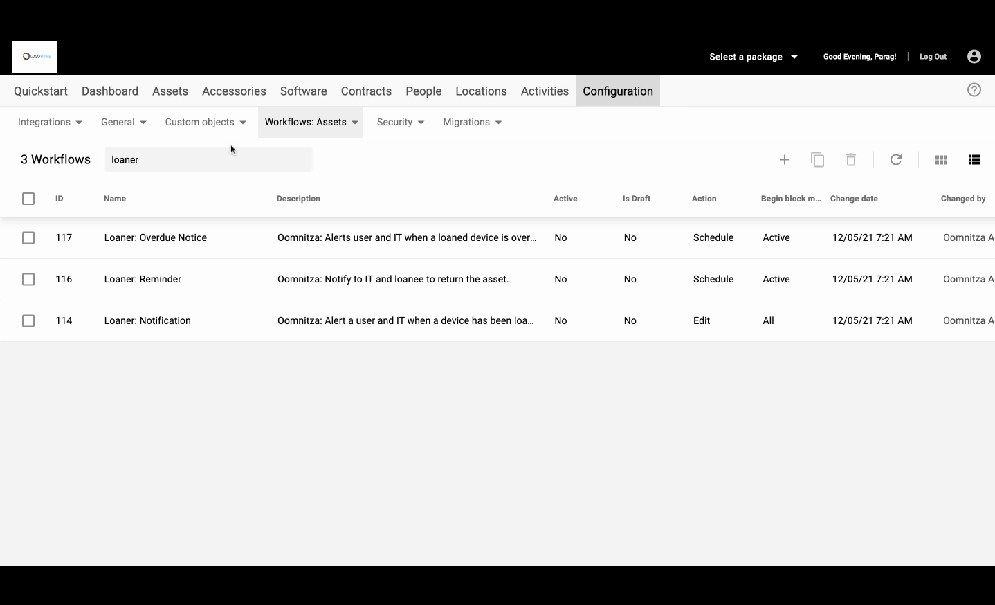This screenshot has height=605, width=995.
Task: Toggle the select-all checkbox in header
Action: pos(28,199)
